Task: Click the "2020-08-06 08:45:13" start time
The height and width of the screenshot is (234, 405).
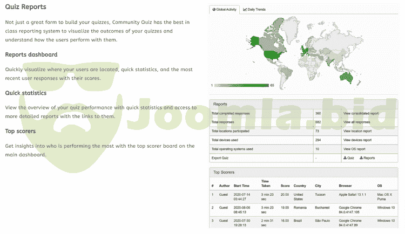Action: 242,210
